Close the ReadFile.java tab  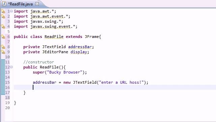[37, 4]
